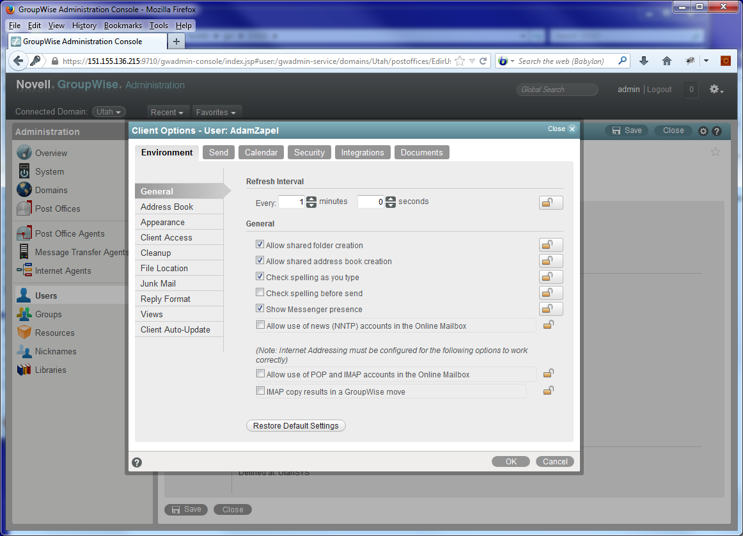Click lock icon for Refresh Interval

[x=551, y=203]
